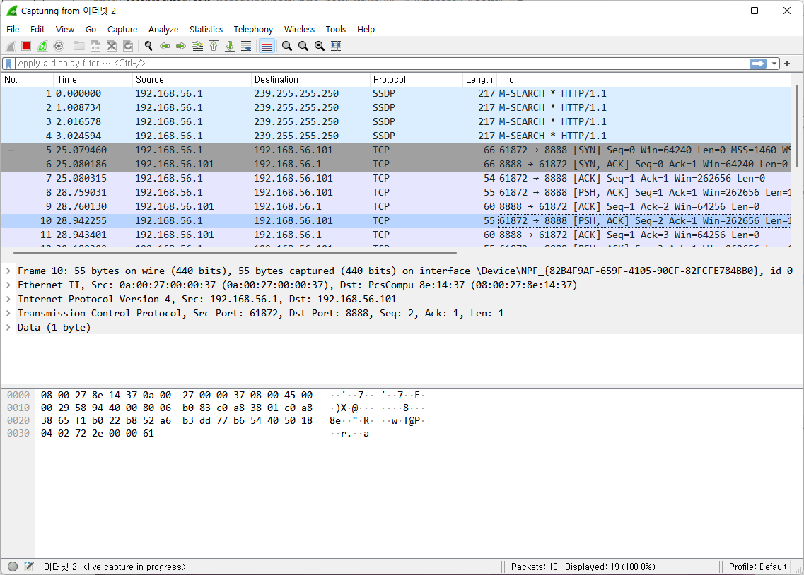This screenshot has width=804, height=575.
Task: Click the close capture file icon
Action: pyautogui.click(x=112, y=46)
